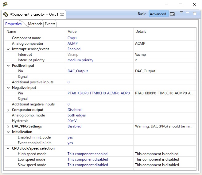Click the application icon in title bar

5,5
